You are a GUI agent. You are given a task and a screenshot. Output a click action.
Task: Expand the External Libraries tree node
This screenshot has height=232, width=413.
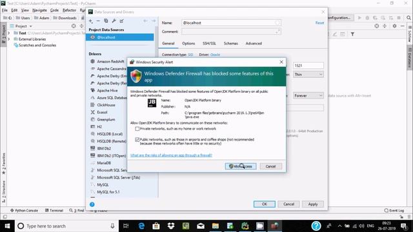click(x=8, y=39)
